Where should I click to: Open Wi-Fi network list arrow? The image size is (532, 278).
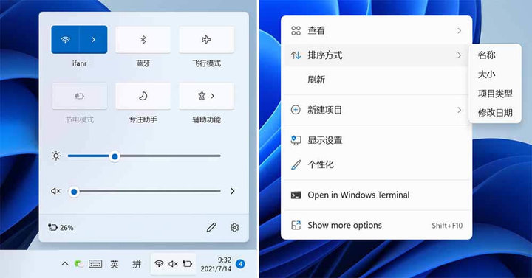pyautogui.click(x=93, y=40)
